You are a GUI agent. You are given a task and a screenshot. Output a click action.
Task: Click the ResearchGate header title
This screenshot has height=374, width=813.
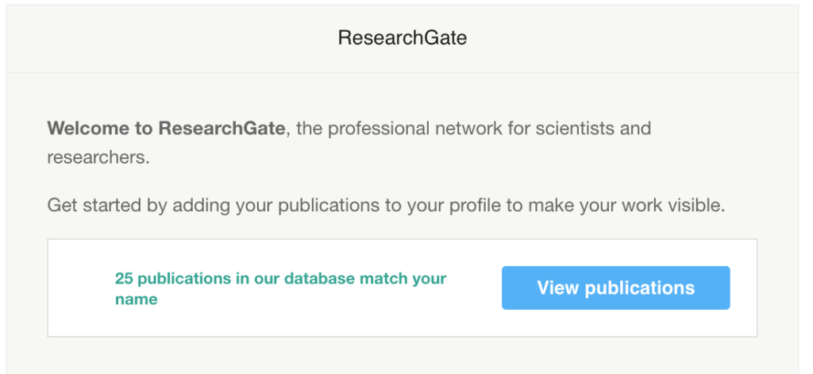403,38
